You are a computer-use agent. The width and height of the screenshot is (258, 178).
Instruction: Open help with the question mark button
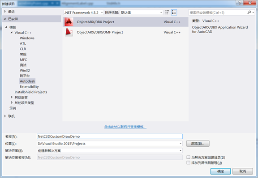pyautogui.click(x=240, y=3)
